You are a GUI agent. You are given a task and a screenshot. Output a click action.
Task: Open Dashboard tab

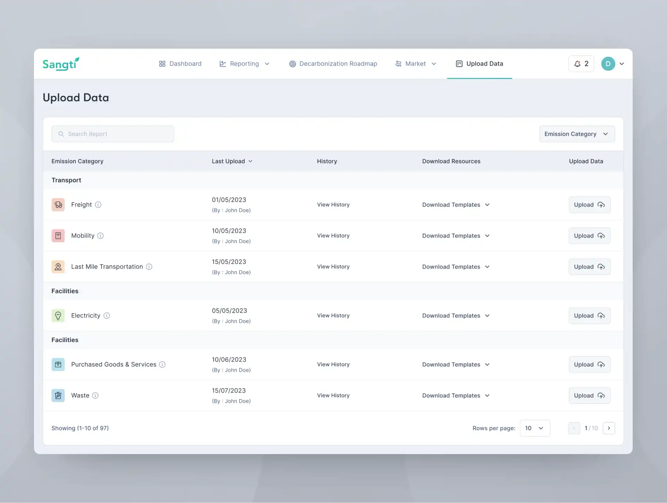tap(180, 64)
